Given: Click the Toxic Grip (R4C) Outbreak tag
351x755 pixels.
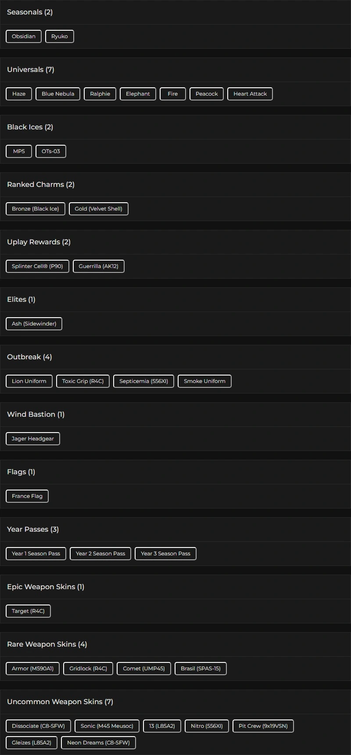Looking at the screenshot, I should (83, 381).
